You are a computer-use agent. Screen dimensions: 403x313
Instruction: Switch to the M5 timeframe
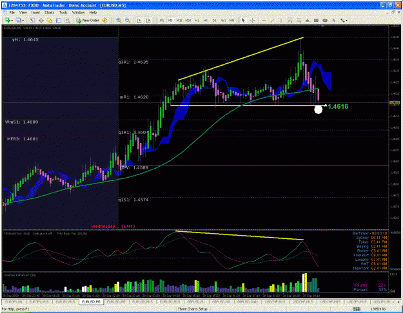click(x=170, y=20)
